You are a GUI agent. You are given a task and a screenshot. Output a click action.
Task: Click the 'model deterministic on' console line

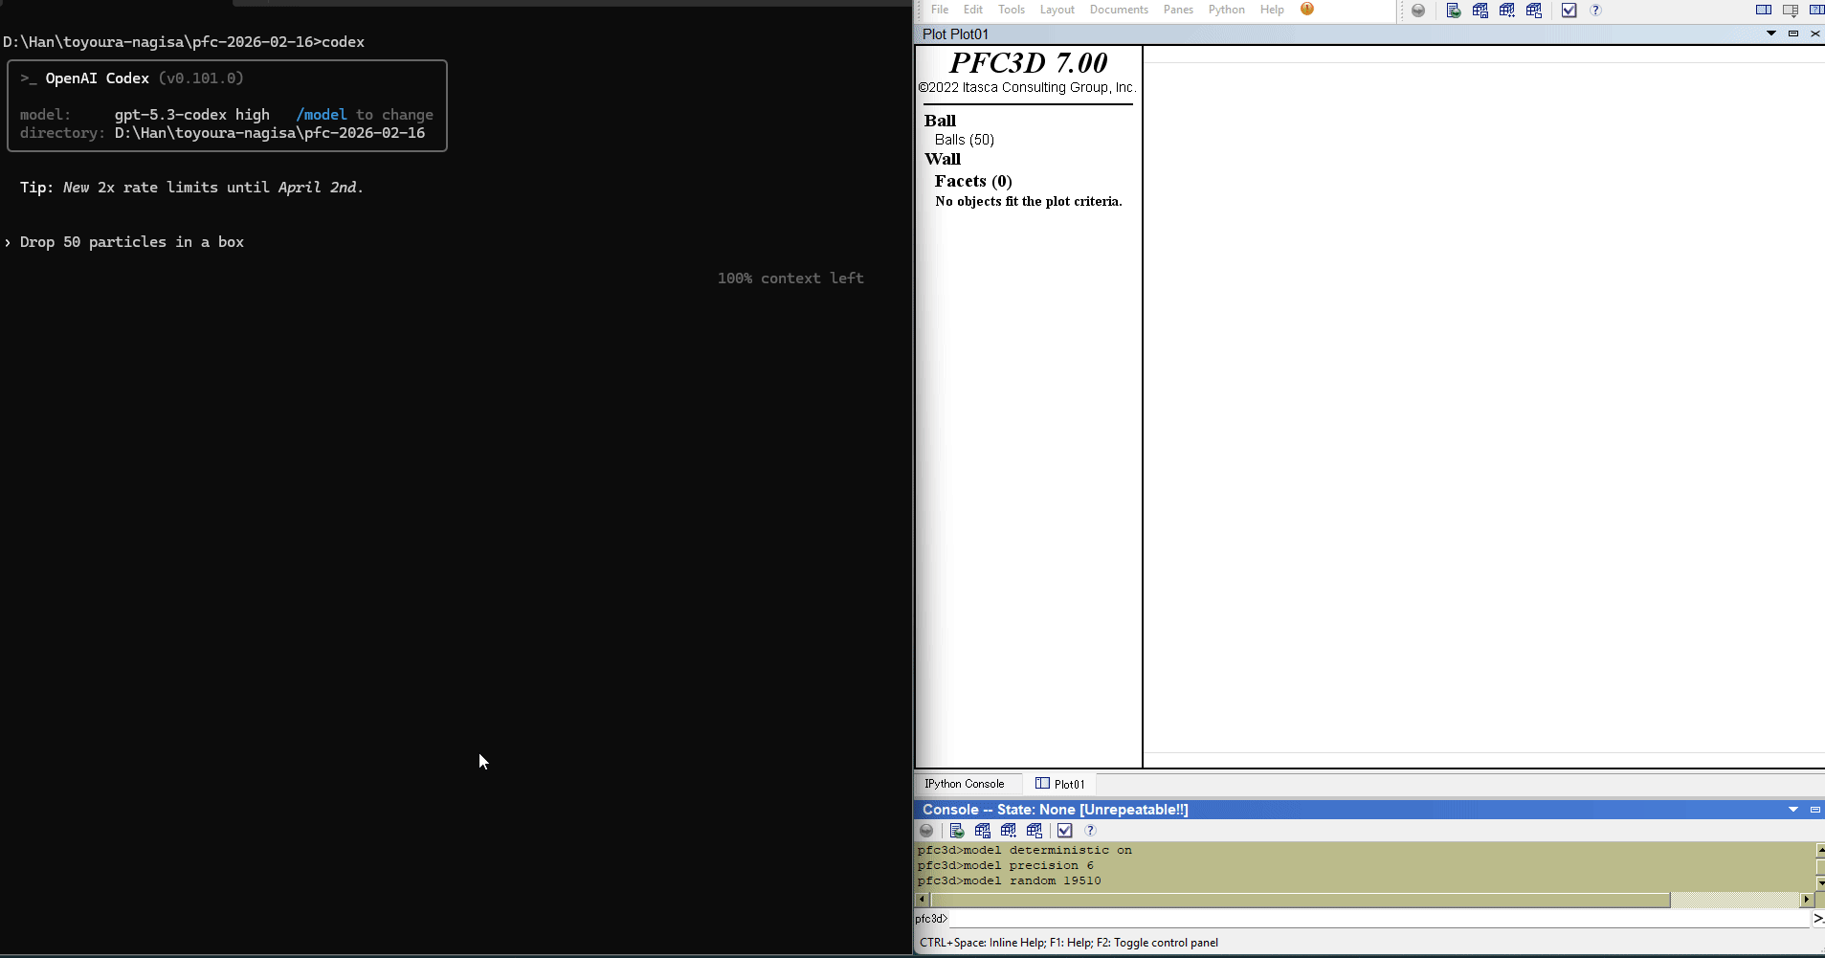[x=1025, y=850]
